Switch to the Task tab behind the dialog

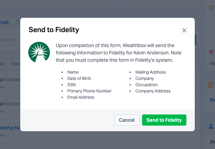[5, 22]
